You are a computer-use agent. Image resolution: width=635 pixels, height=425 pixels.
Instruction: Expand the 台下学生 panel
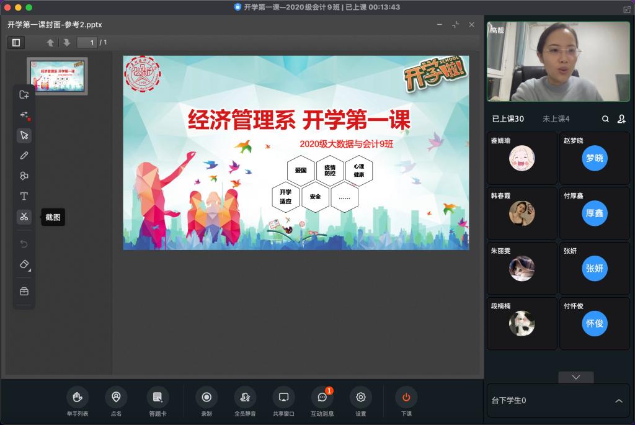pyautogui.click(x=618, y=401)
